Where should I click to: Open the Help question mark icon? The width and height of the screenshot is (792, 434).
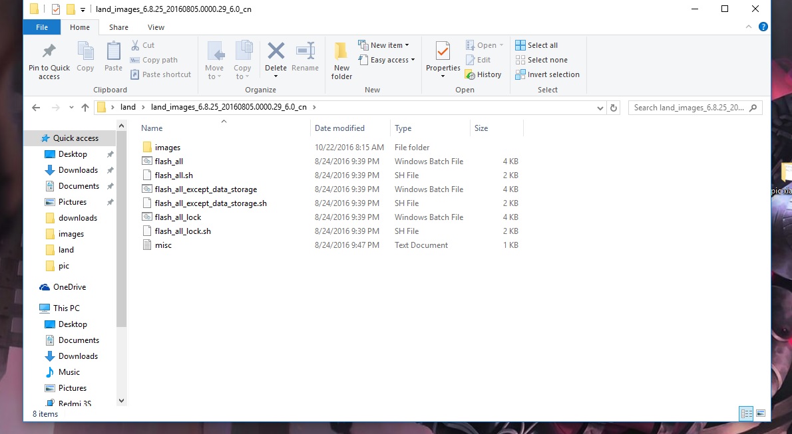[x=763, y=27]
